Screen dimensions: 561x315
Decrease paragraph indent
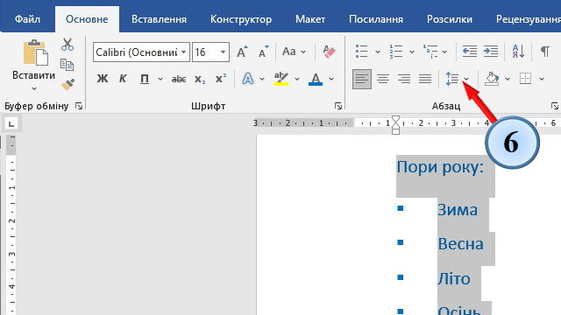click(470, 52)
